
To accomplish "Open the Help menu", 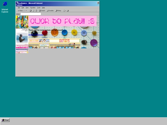I will pyautogui.click(x=43, y=8).
